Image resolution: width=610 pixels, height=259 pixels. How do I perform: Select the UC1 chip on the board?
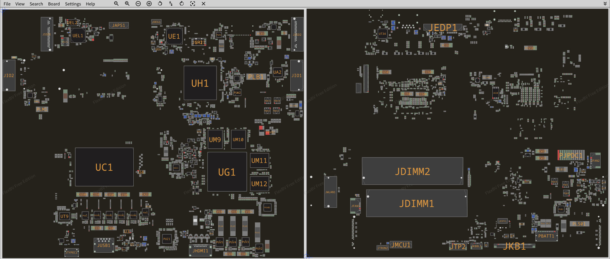click(104, 167)
